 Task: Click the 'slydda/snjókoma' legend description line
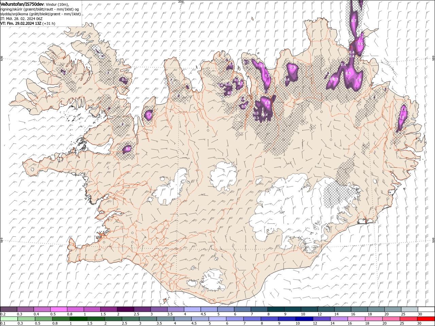[x=41, y=14]
